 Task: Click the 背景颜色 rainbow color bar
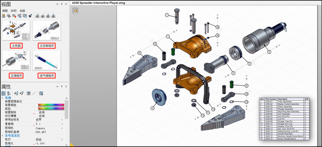tap(51, 105)
